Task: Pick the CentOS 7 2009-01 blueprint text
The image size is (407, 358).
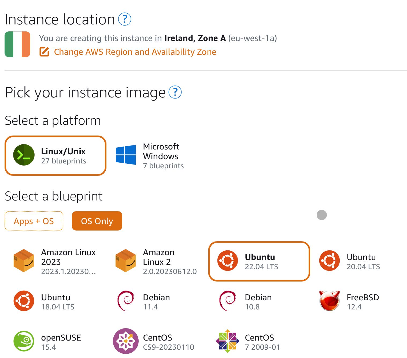Action: tap(262, 342)
